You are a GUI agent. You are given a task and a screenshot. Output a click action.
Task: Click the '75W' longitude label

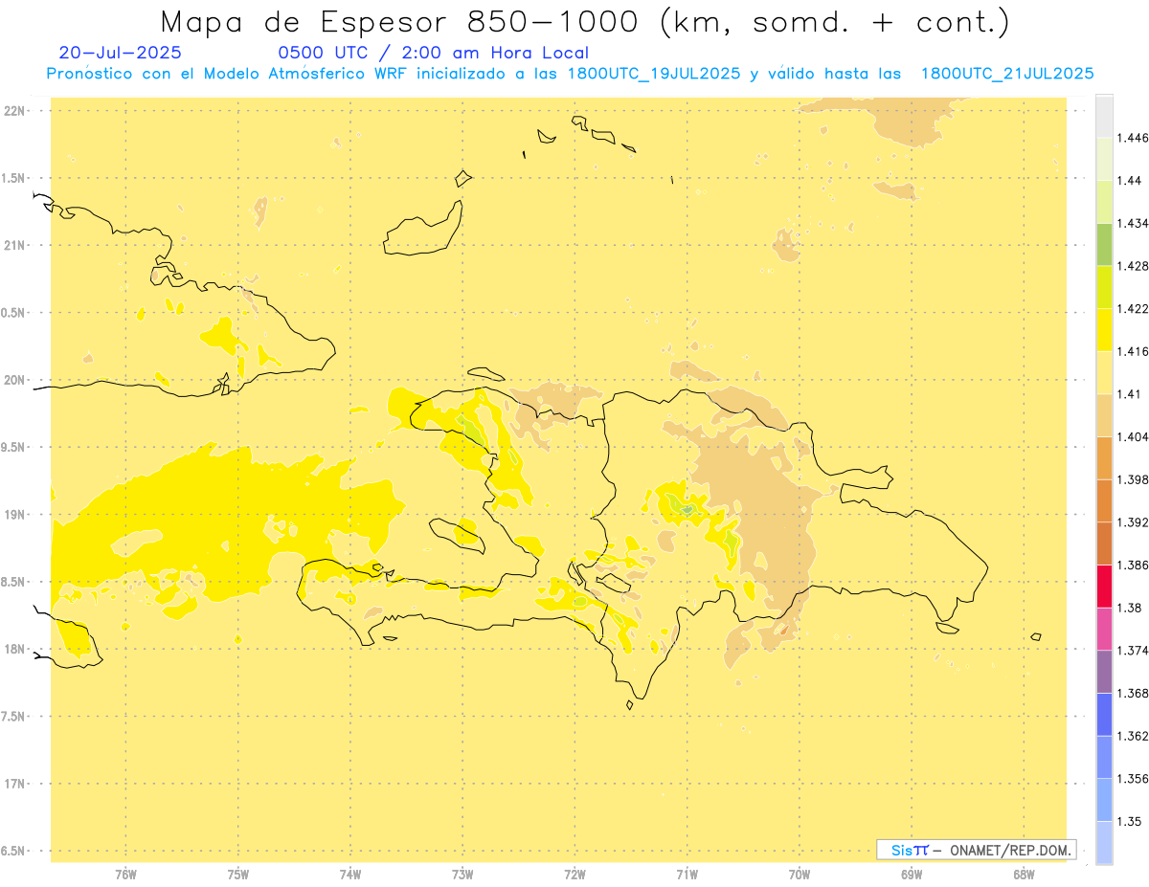pyautogui.click(x=238, y=875)
